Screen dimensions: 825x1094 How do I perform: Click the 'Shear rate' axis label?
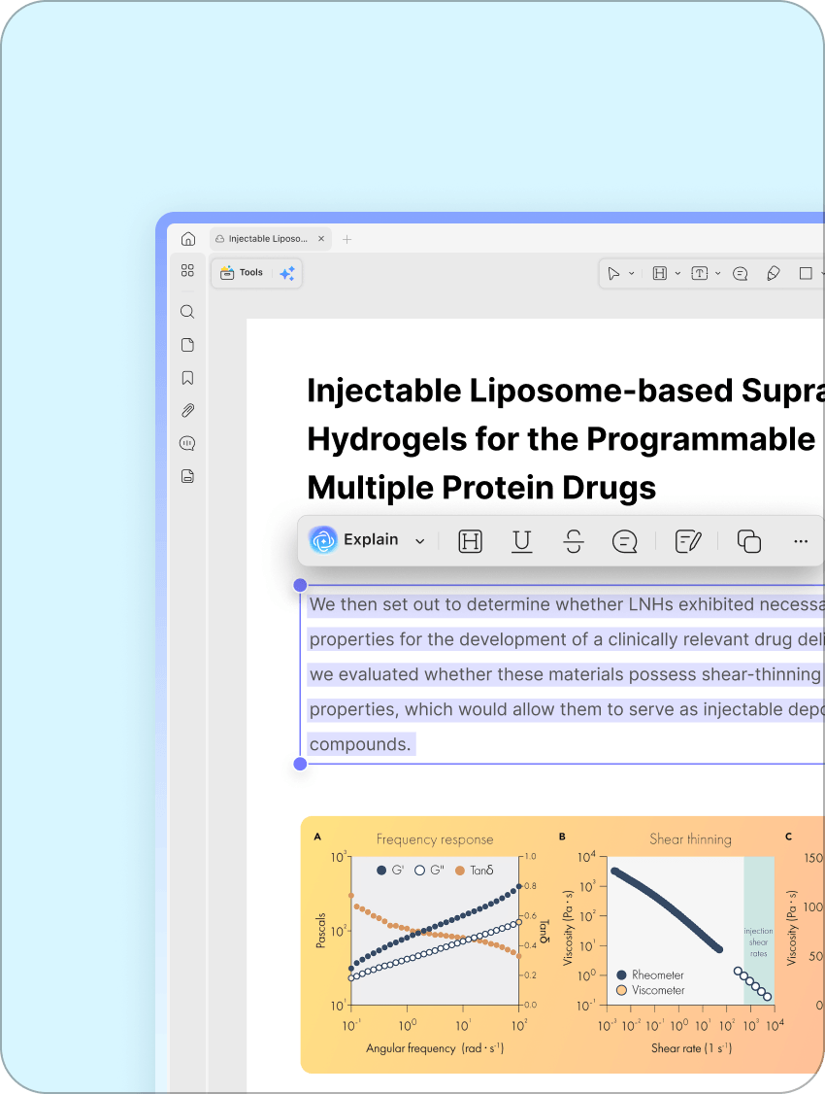click(x=691, y=1048)
